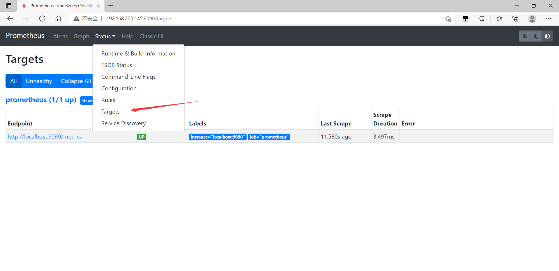The width and height of the screenshot is (559, 271).
Task: Open Rules from Status menu
Action: pyautogui.click(x=138, y=100)
